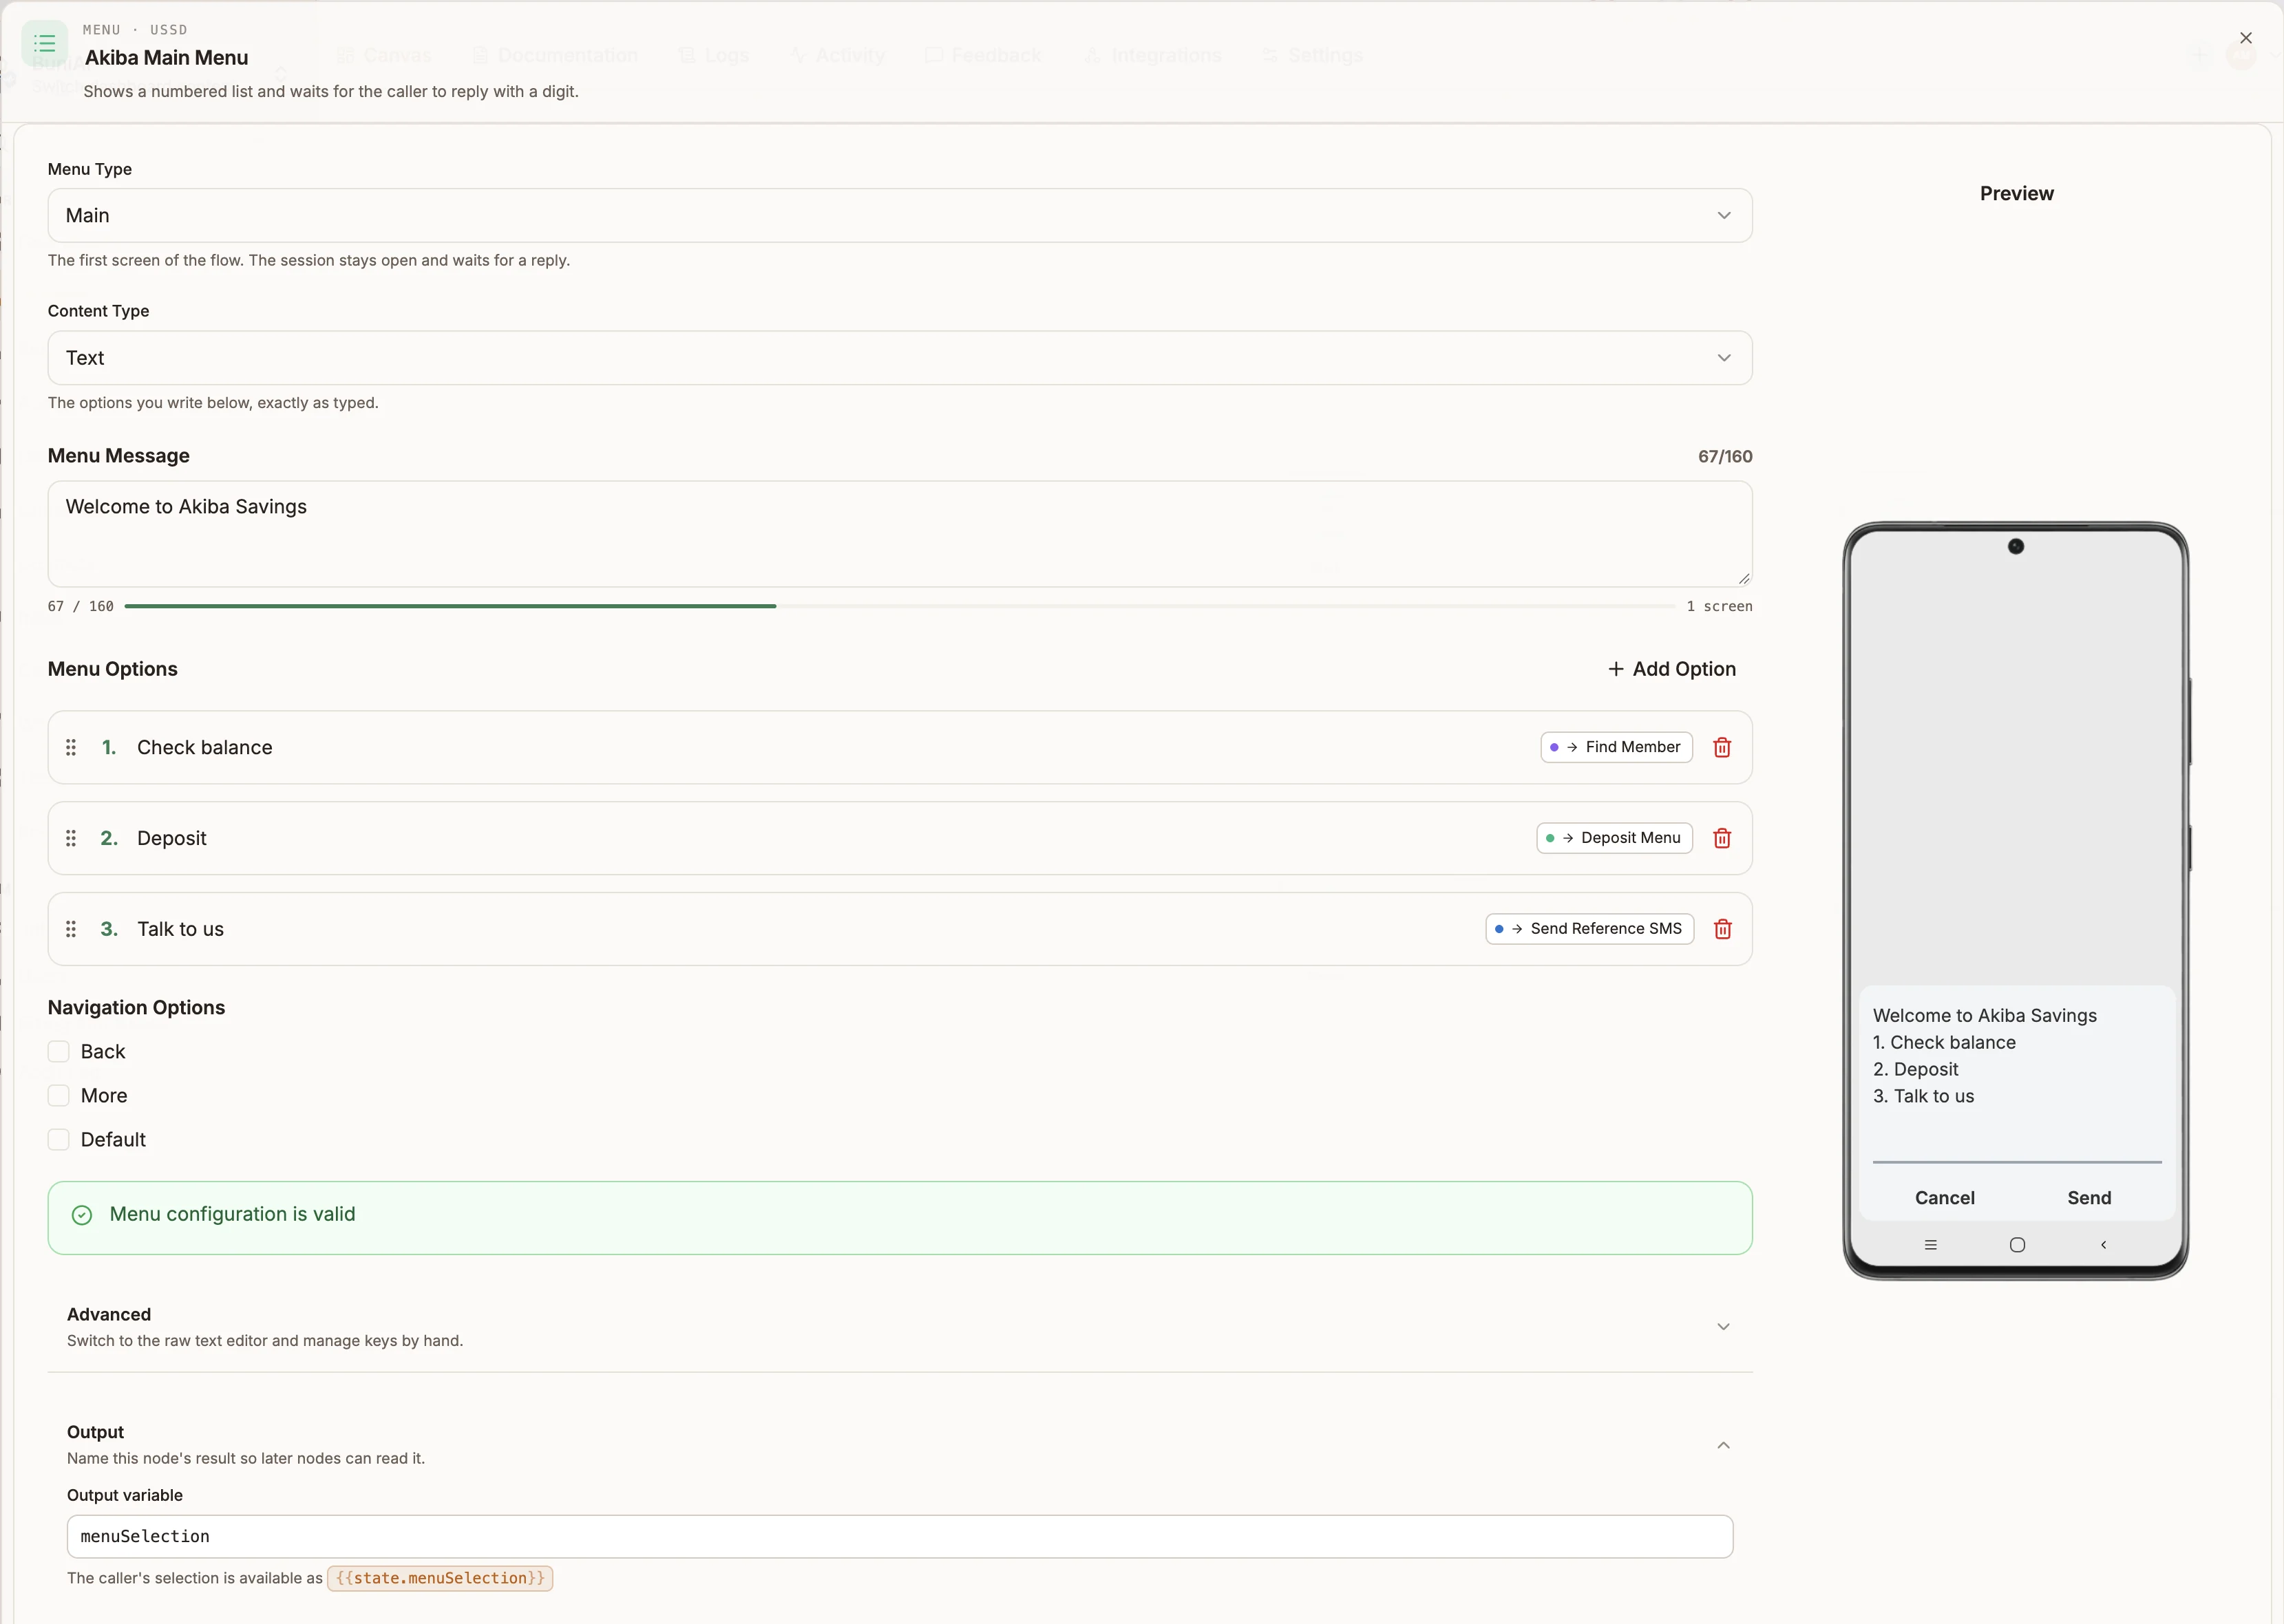Edit the Deposit option label
This screenshot has height=1624, width=2284.
coord(172,838)
